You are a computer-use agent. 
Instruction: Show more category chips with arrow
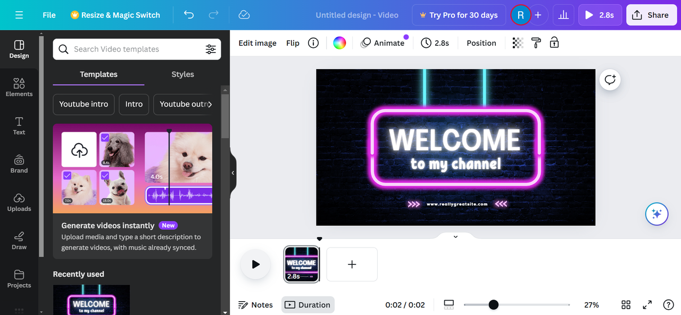[x=210, y=104]
